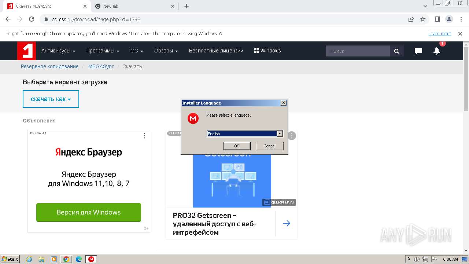Click the site поиск search field

[x=358, y=51]
